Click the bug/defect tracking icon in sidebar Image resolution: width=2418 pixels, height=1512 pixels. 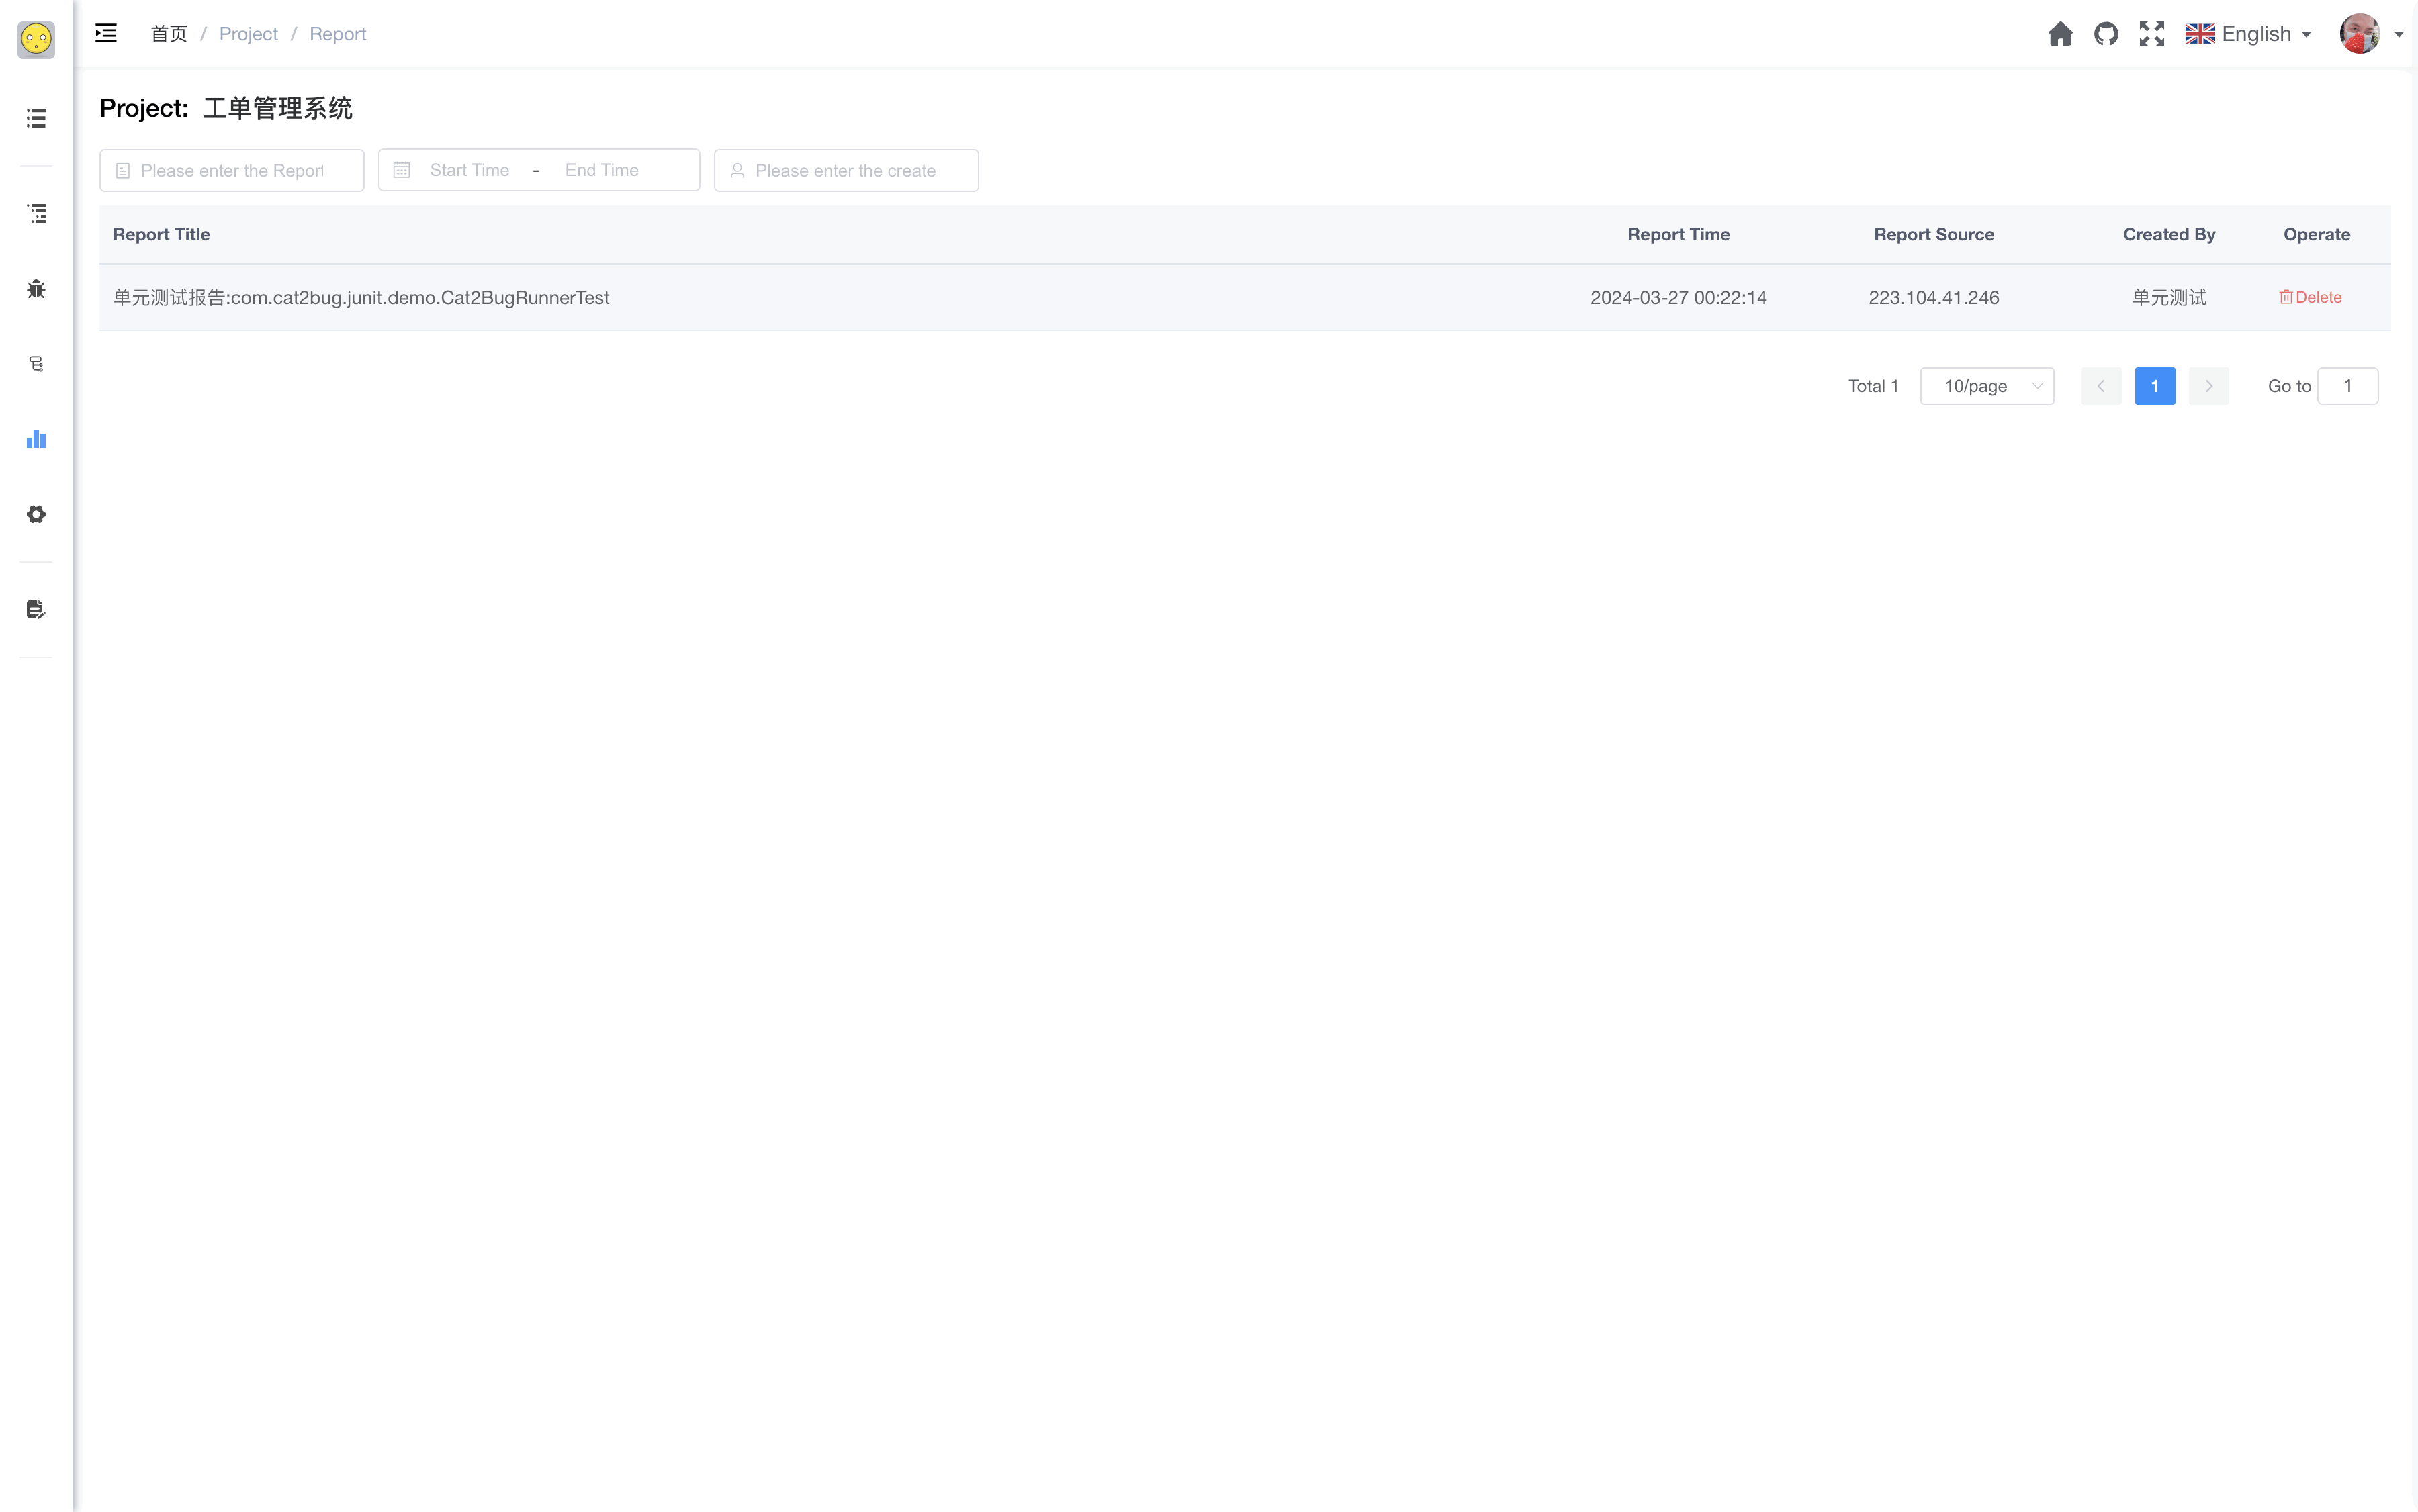click(x=35, y=287)
